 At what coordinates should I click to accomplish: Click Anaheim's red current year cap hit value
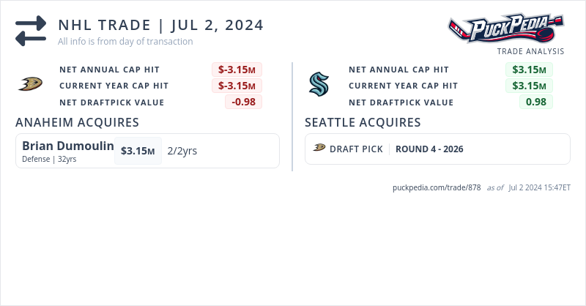pyautogui.click(x=237, y=86)
